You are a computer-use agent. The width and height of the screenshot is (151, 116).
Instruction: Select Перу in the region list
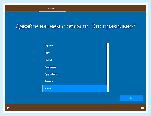click(75, 53)
